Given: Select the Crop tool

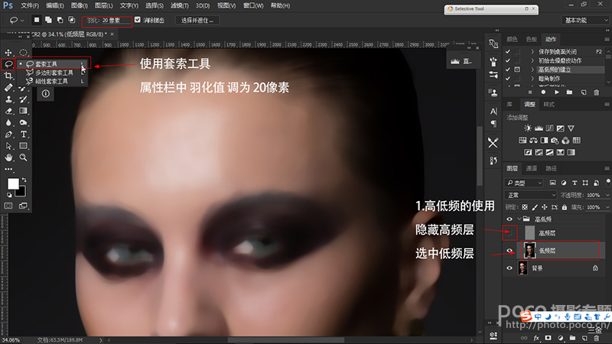Looking at the screenshot, I should click(8, 76).
